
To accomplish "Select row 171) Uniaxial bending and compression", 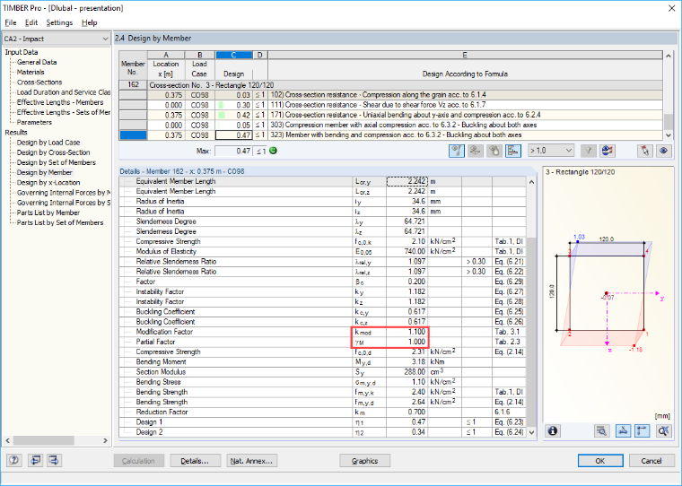I will coord(390,115).
